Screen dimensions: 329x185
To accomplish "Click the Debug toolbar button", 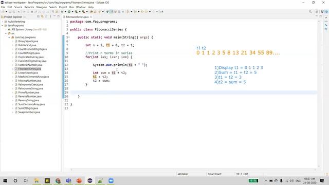I will (62, 12).
